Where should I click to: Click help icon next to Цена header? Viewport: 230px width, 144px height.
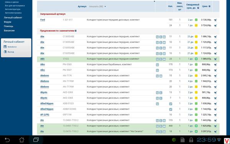209,6
